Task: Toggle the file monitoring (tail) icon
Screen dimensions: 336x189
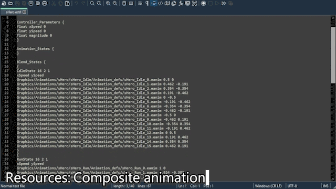Action: pos(194,3)
